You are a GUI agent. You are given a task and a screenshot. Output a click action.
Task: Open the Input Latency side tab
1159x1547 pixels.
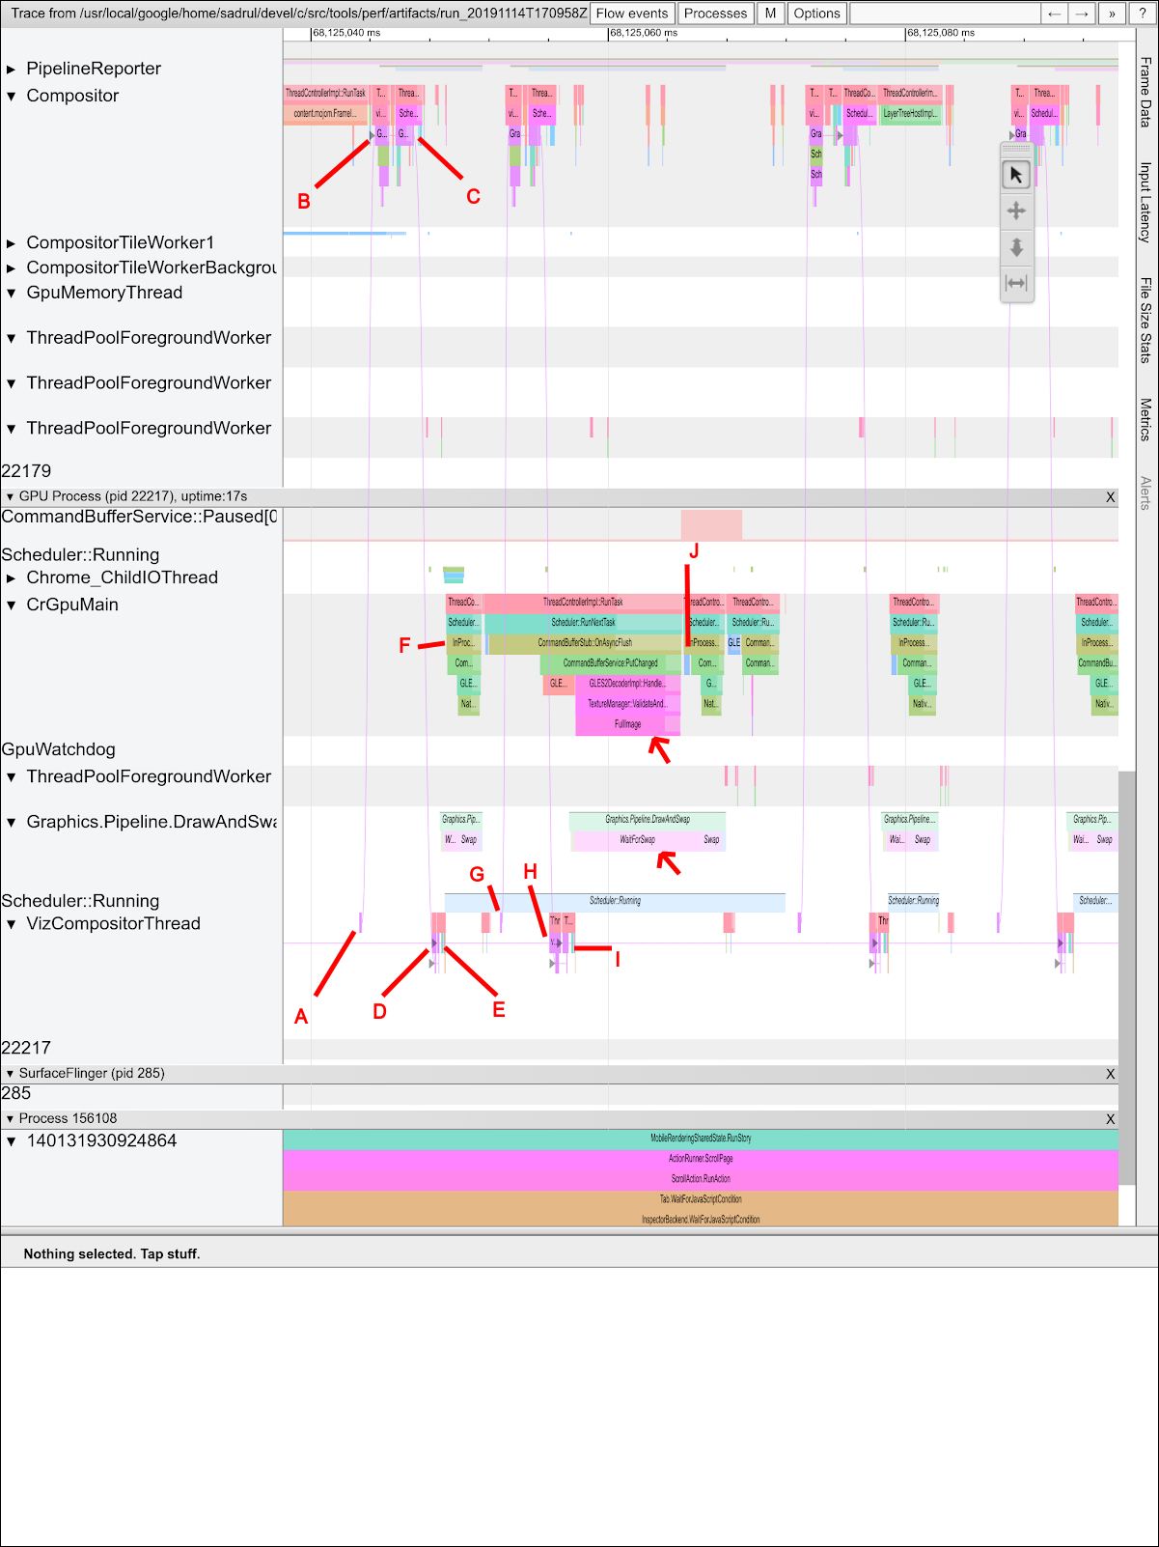[1145, 201]
